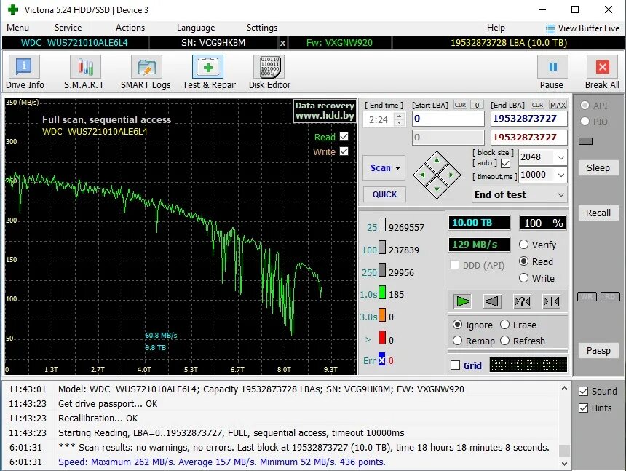Screen dimensions: 626x471
Task: Toggle the Write graph checkbox
Action: click(344, 151)
